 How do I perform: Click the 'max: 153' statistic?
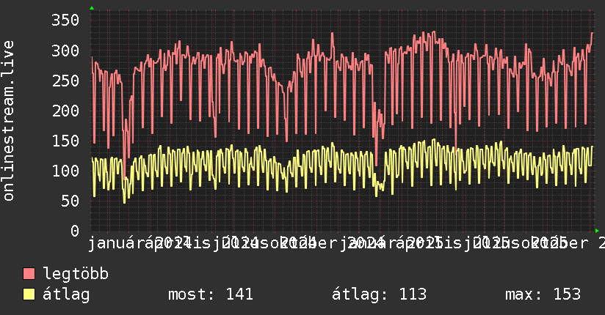543,294
